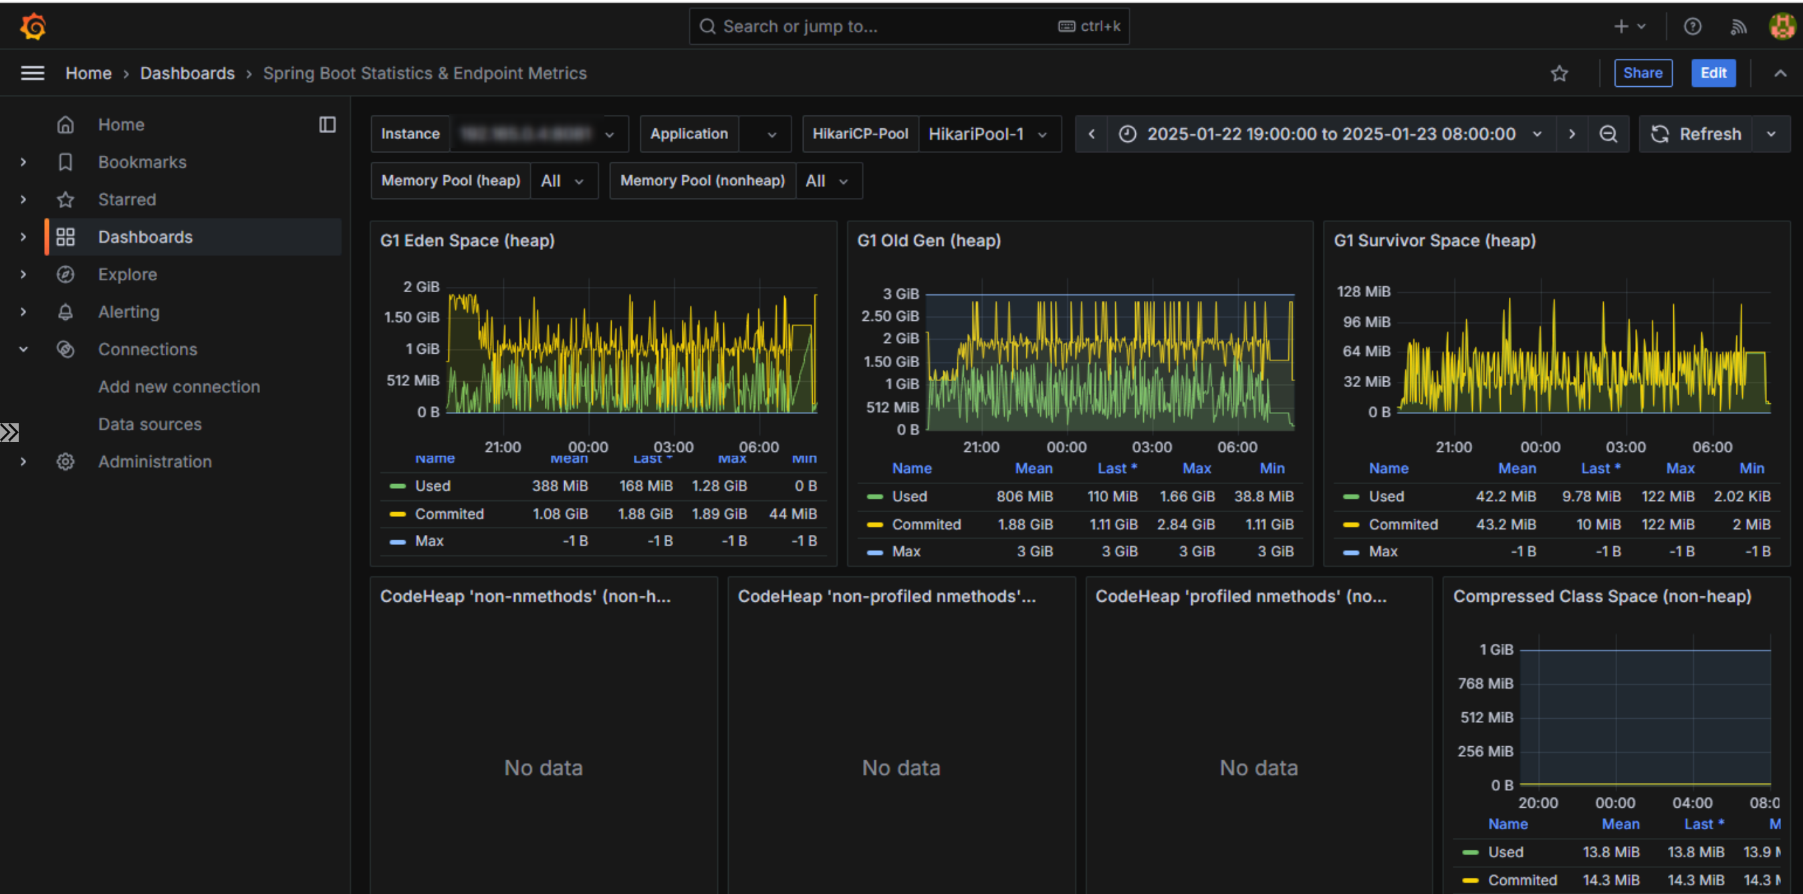Toggle Max series in G1 Survivor Space legend
The height and width of the screenshot is (894, 1803).
tap(1383, 552)
